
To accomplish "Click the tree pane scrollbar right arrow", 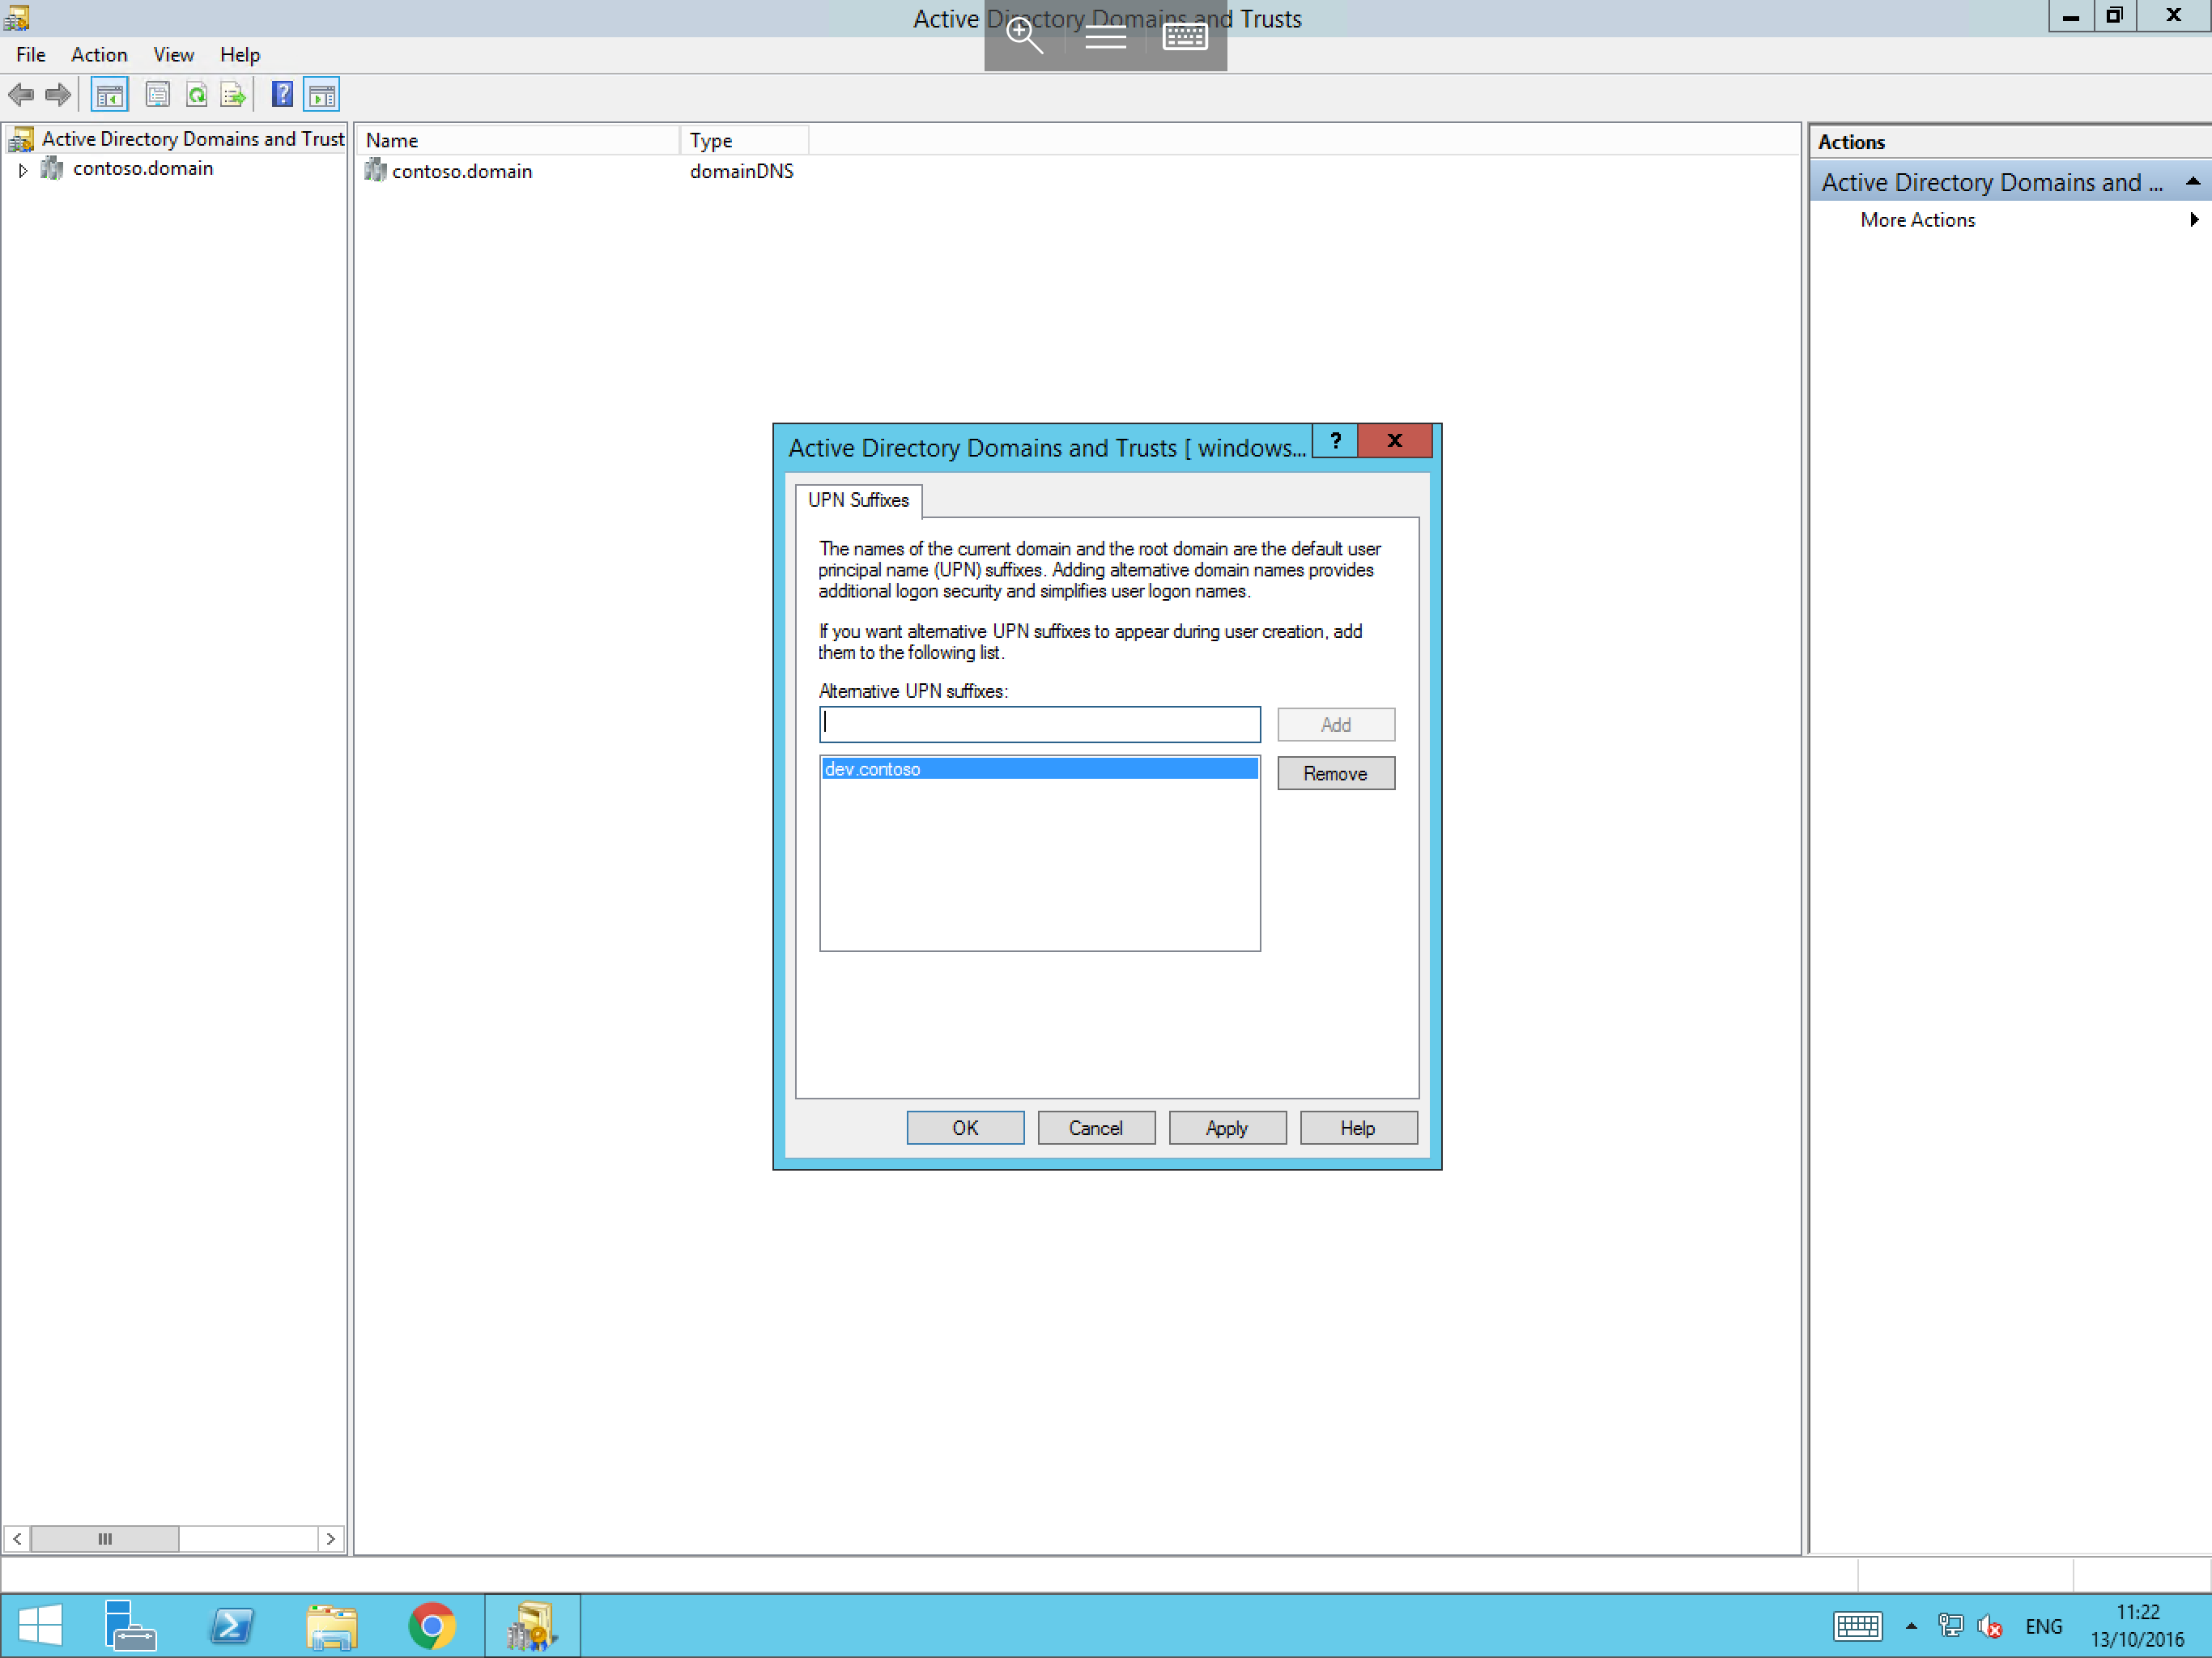I will point(331,1539).
